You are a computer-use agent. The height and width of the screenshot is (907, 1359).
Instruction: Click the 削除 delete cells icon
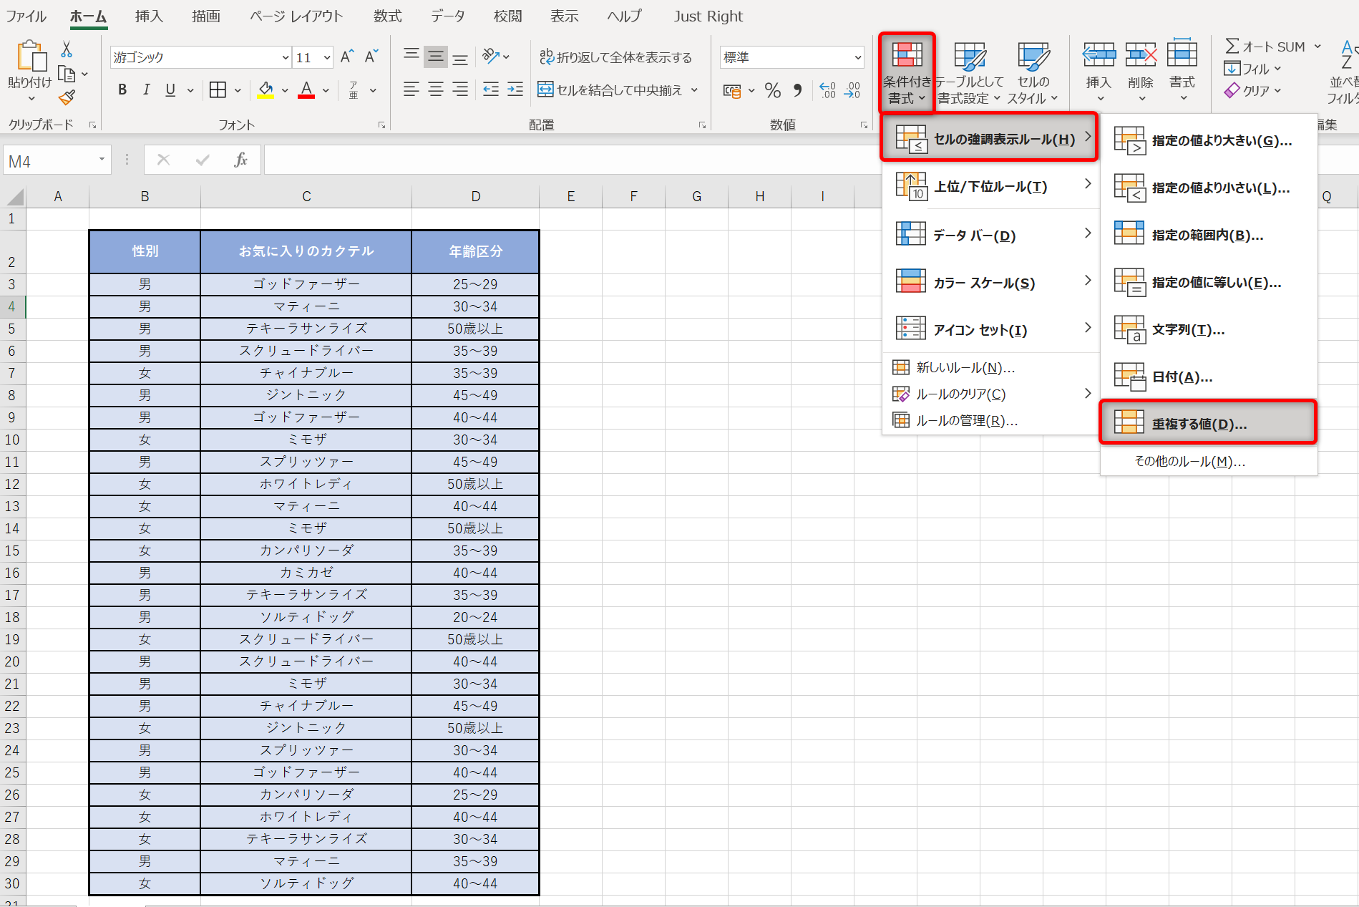[x=1140, y=55]
